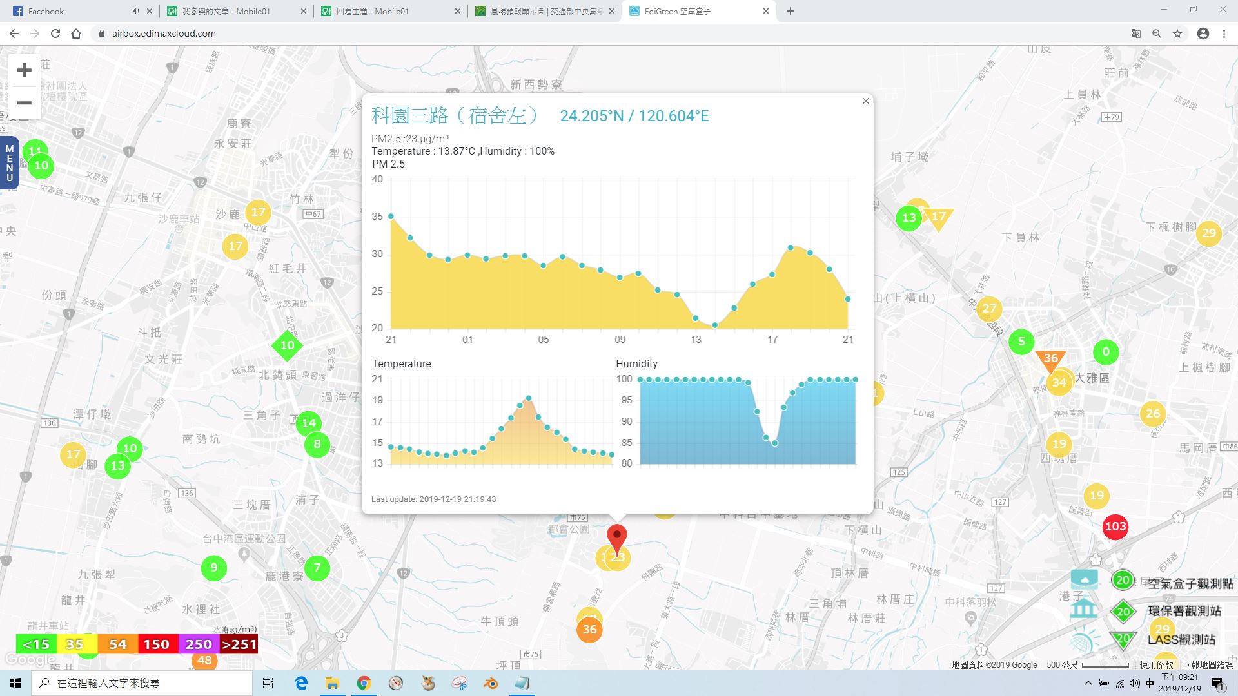Viewport: 1238px width, 696px height.
Task: Open the volume control in tray
Action: click(x=1134, y=683)
